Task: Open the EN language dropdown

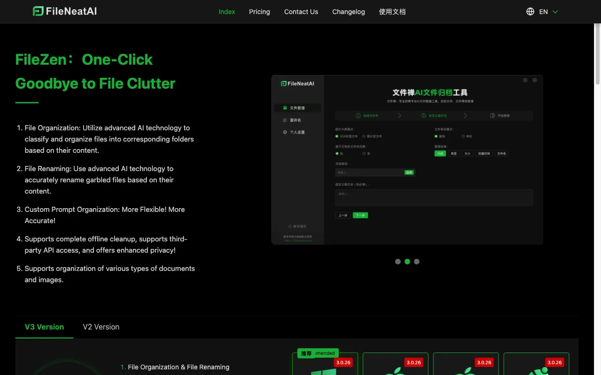Action: point(548,12)
